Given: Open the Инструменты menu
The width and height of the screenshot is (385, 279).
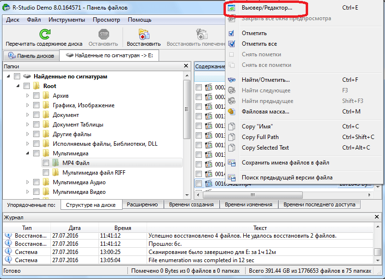Looking at the screenshot, I should (67, 20).
